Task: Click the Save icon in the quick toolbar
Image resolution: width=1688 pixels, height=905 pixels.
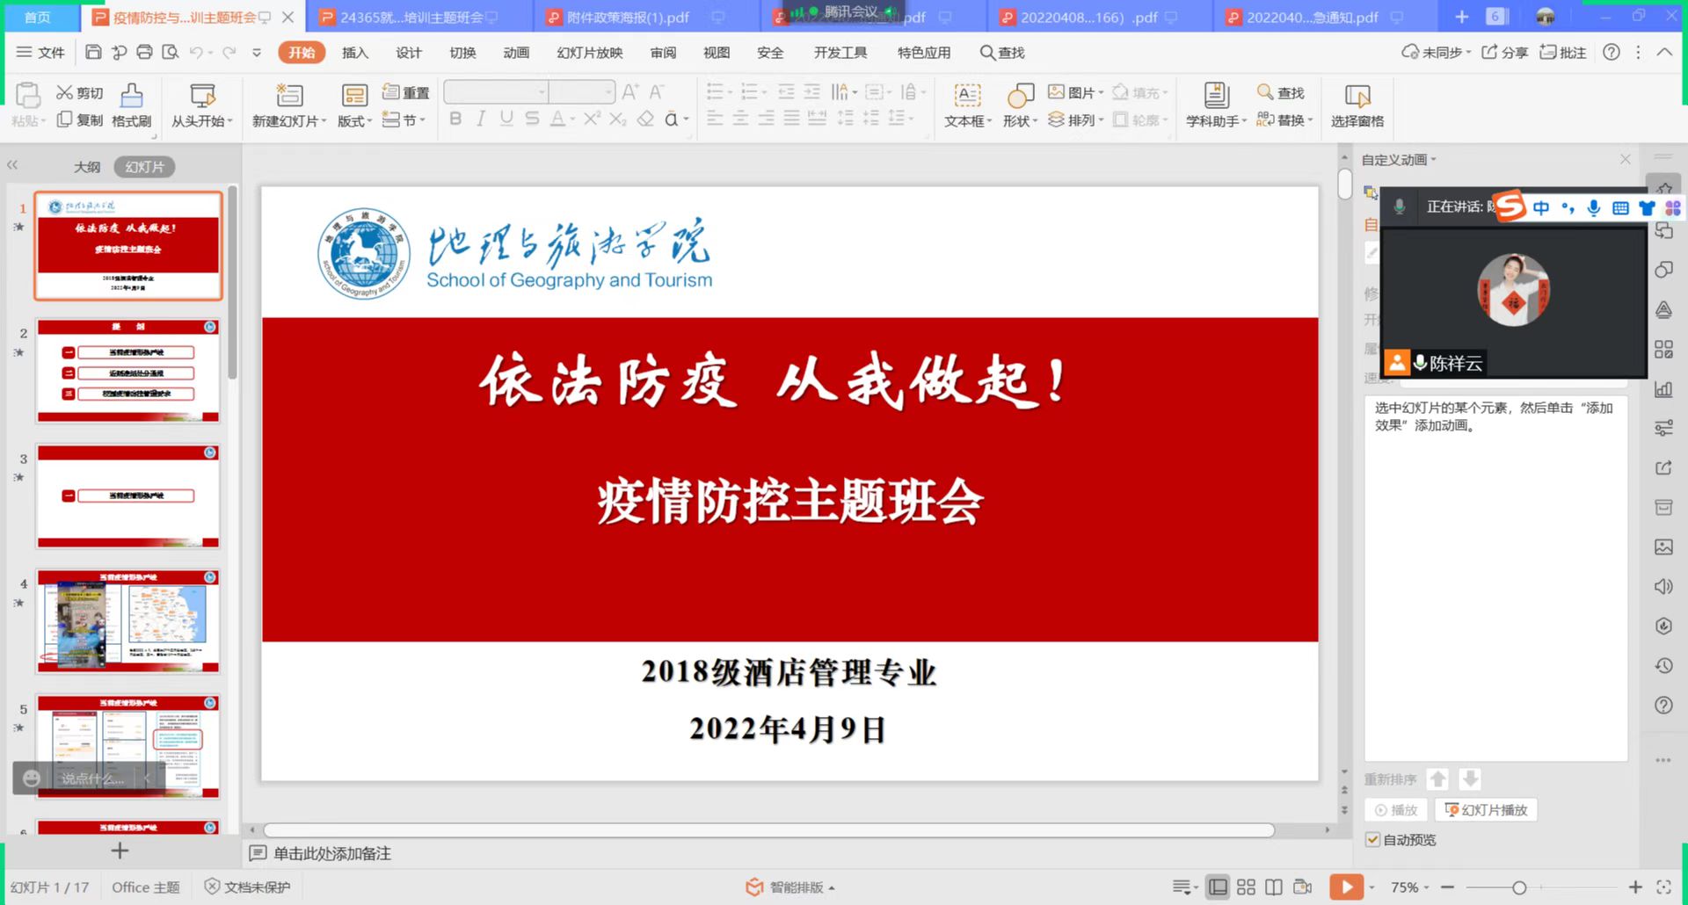Action: click(x=93, y=53)
